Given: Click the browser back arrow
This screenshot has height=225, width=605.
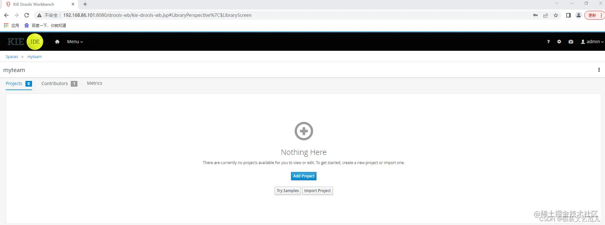Looking at the screenshot, I should tap(6, 15).
